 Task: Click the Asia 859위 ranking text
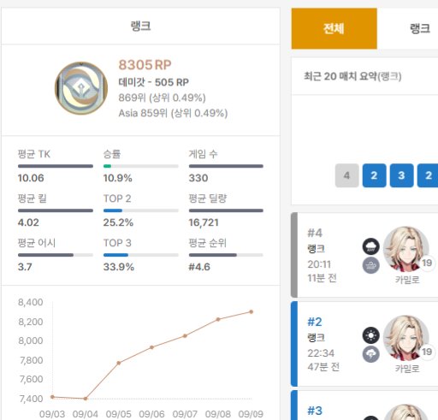(173, 113)
